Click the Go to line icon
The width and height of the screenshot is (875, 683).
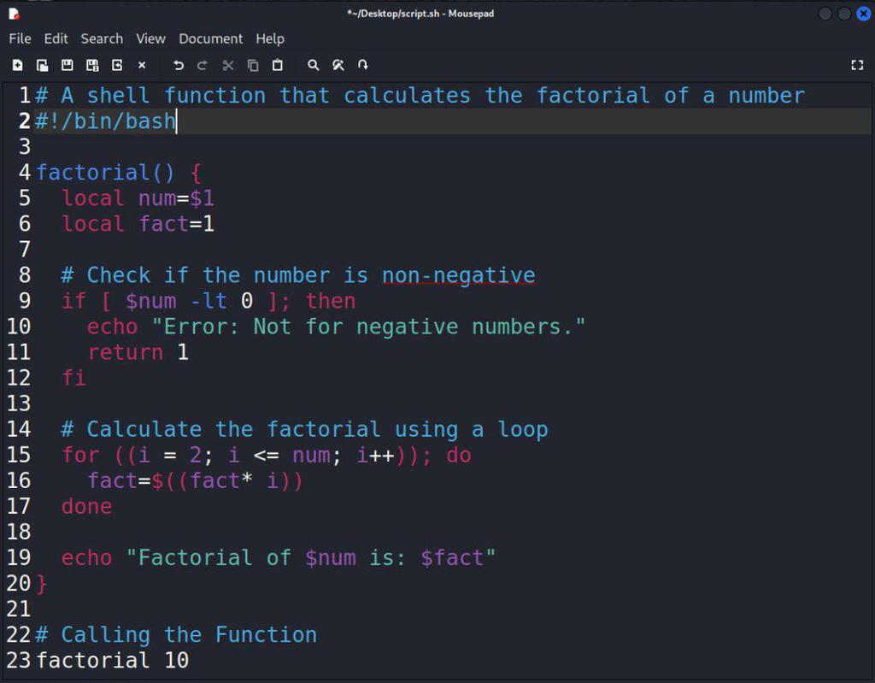tap(362, 65)
